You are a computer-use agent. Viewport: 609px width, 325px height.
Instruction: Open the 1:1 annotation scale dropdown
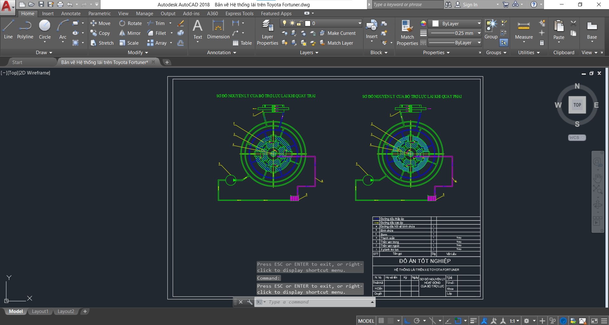point(514,321)
